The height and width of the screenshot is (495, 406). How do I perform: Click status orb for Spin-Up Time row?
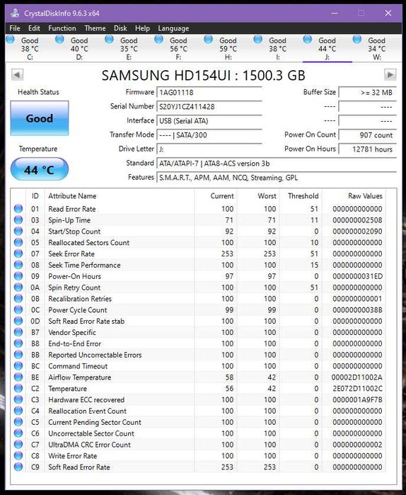18,220
